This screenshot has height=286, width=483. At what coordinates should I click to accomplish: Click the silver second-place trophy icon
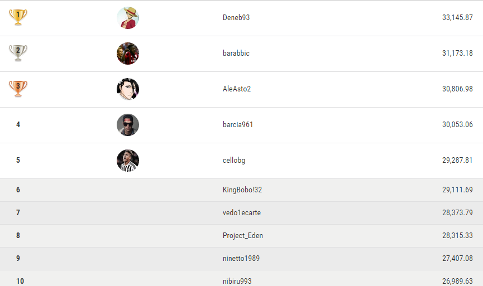[18, 53]
